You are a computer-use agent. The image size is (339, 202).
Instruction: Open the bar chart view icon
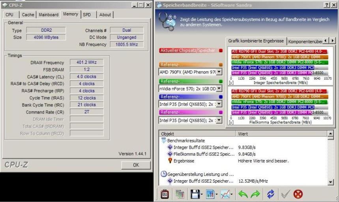(210, 194)
